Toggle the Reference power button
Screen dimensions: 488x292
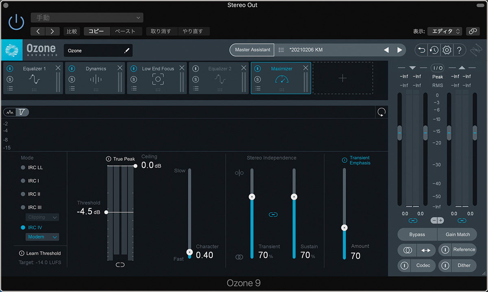(x=445, y=250)
